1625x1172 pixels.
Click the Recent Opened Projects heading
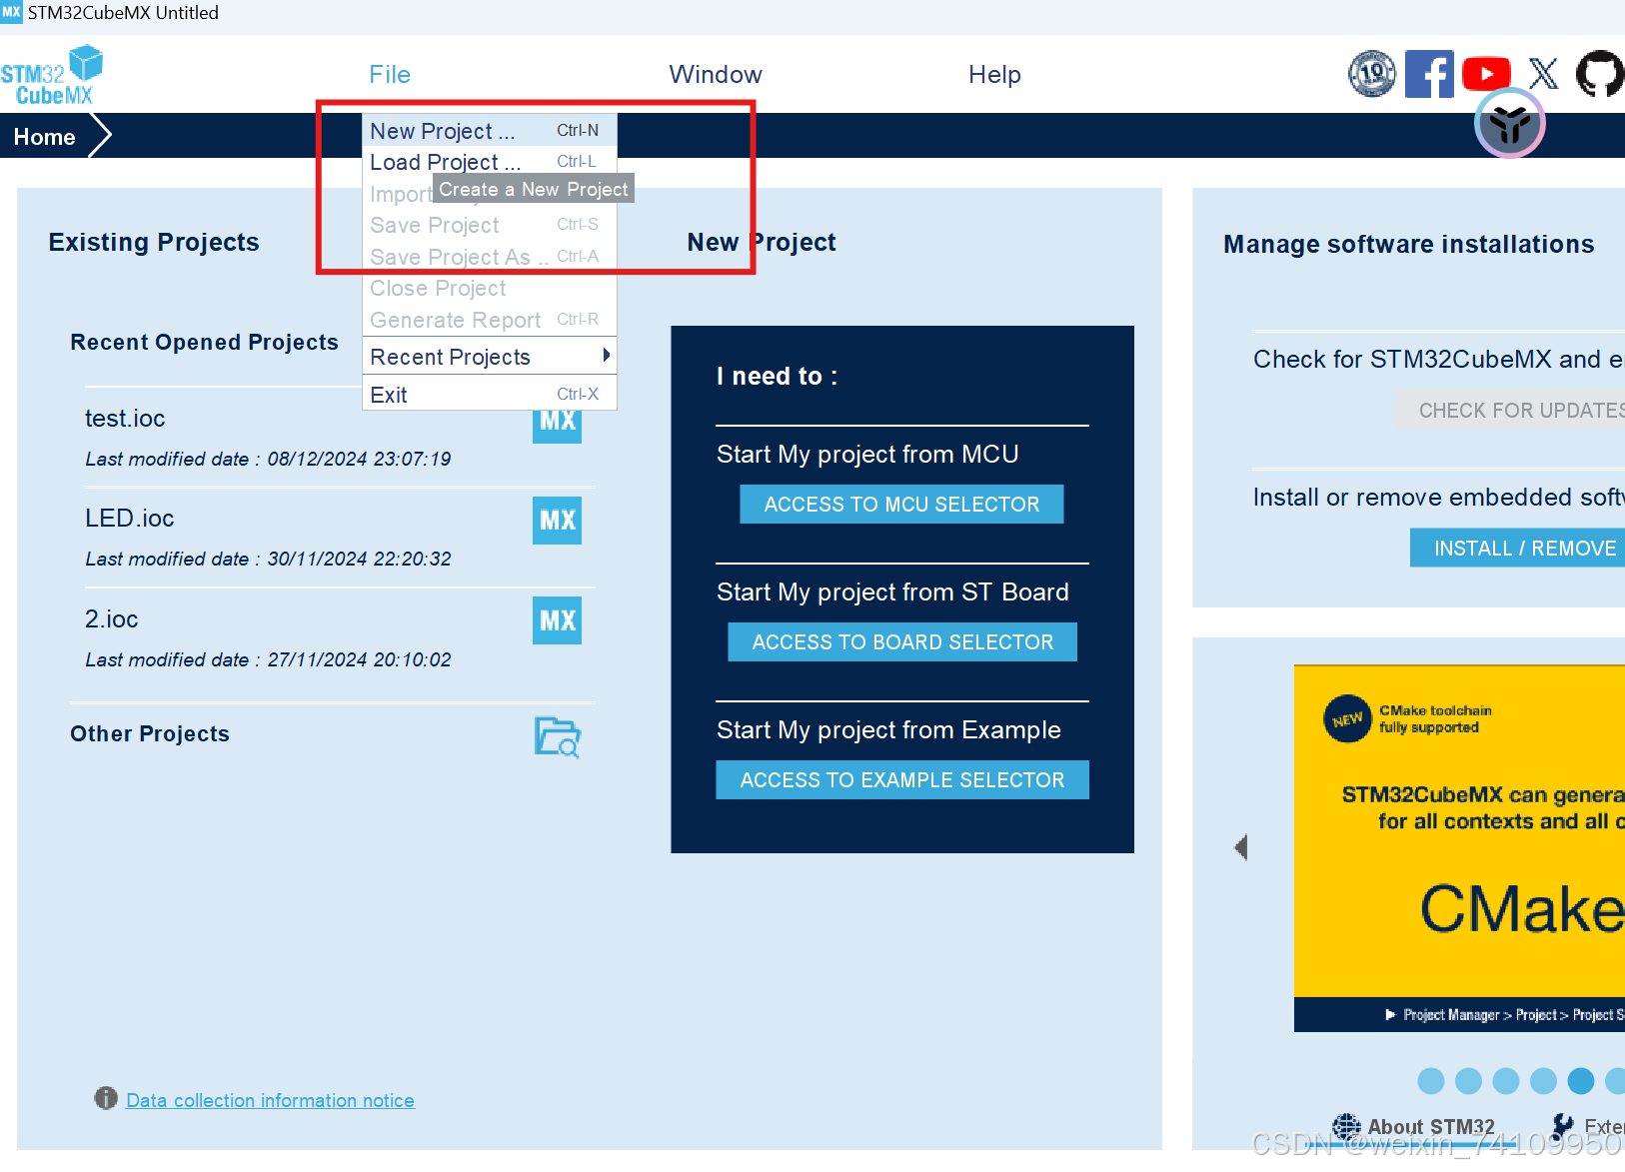pyautogui.click(x=204, y=342)
